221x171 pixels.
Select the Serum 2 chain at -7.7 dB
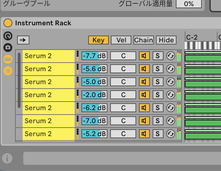pos(49,56)
